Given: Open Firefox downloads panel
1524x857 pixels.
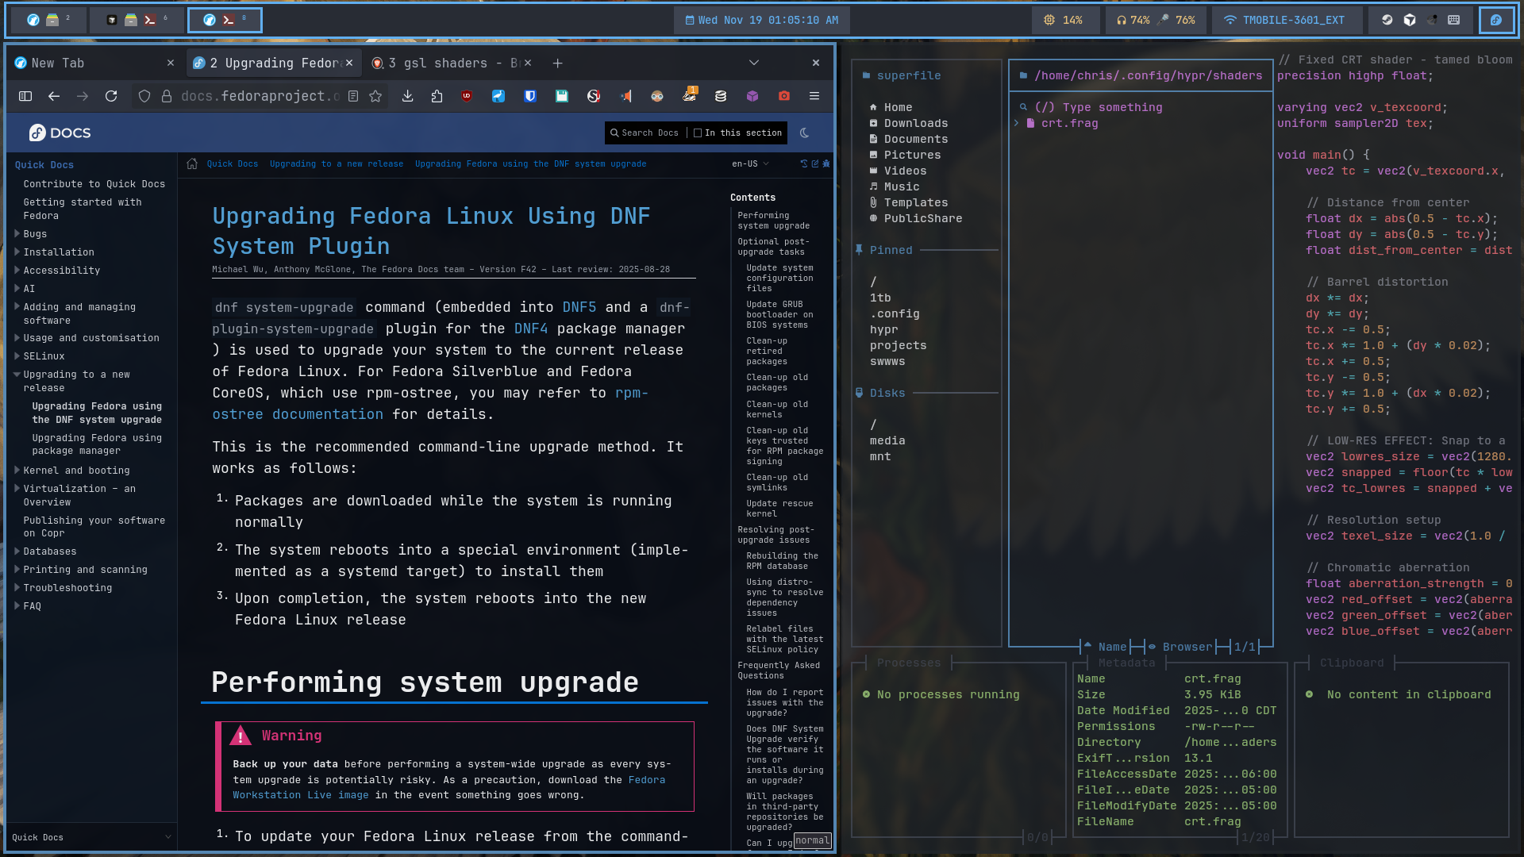Looking at the screenshot, I should (407, 96).
